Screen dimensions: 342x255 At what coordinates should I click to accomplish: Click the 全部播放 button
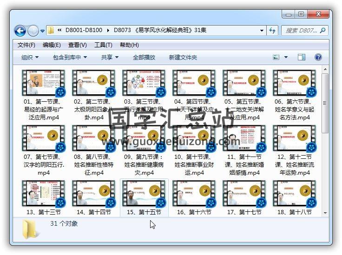pos(144,58)
